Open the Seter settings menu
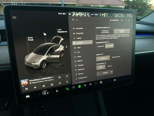 (x=78, y=56)
